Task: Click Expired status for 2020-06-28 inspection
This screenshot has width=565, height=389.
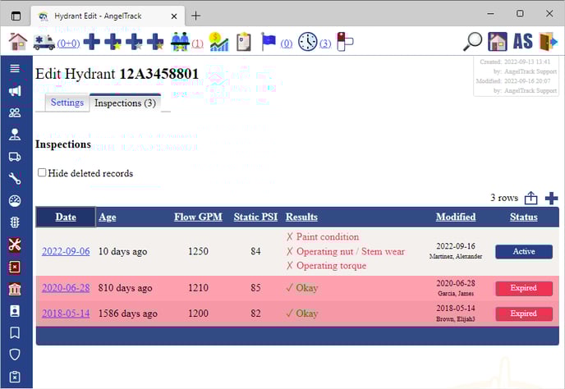Action: pyautogui.click(x=523, y=288)
